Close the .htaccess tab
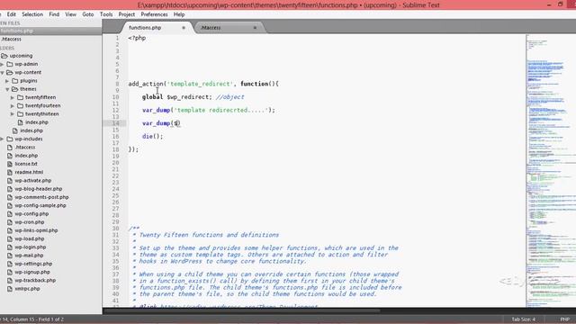The height and width of the screenshot is (324, 576). pos(255,28)
